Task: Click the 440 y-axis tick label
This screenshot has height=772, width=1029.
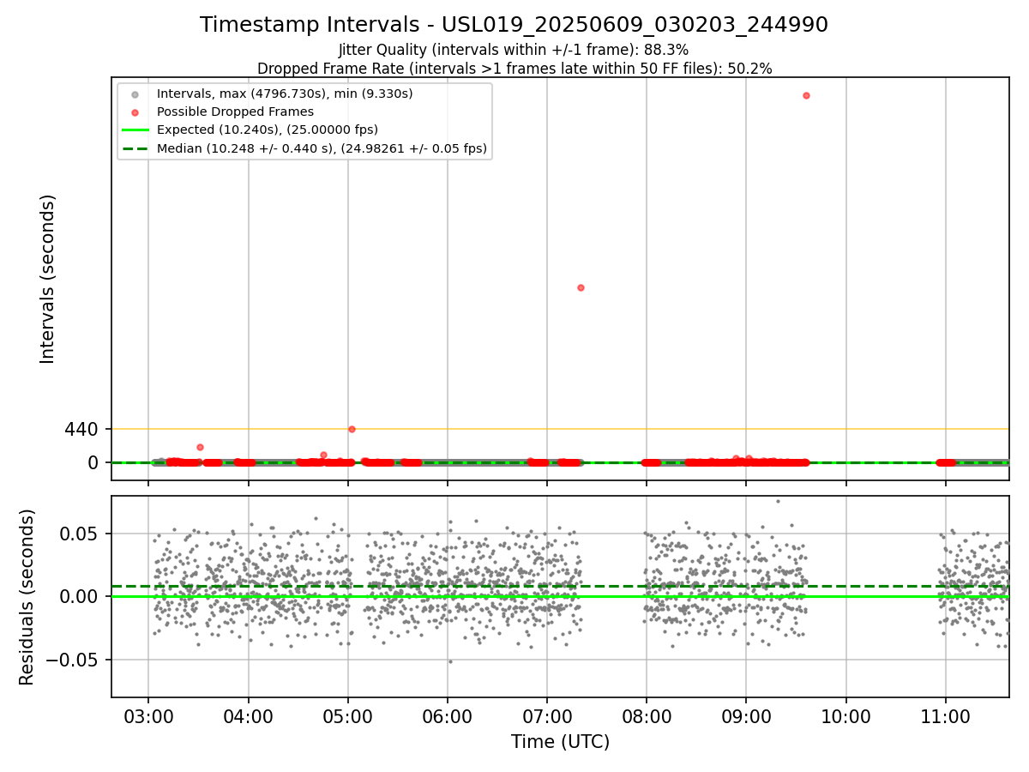Action: tap(81, 429)
